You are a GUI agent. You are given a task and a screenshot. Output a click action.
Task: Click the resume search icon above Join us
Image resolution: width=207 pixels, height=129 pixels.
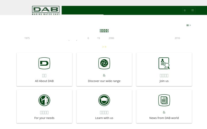[164, 63]
